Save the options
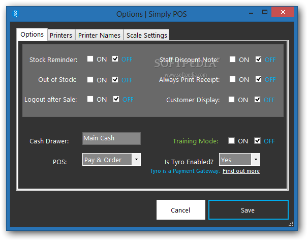 (249, 210)
